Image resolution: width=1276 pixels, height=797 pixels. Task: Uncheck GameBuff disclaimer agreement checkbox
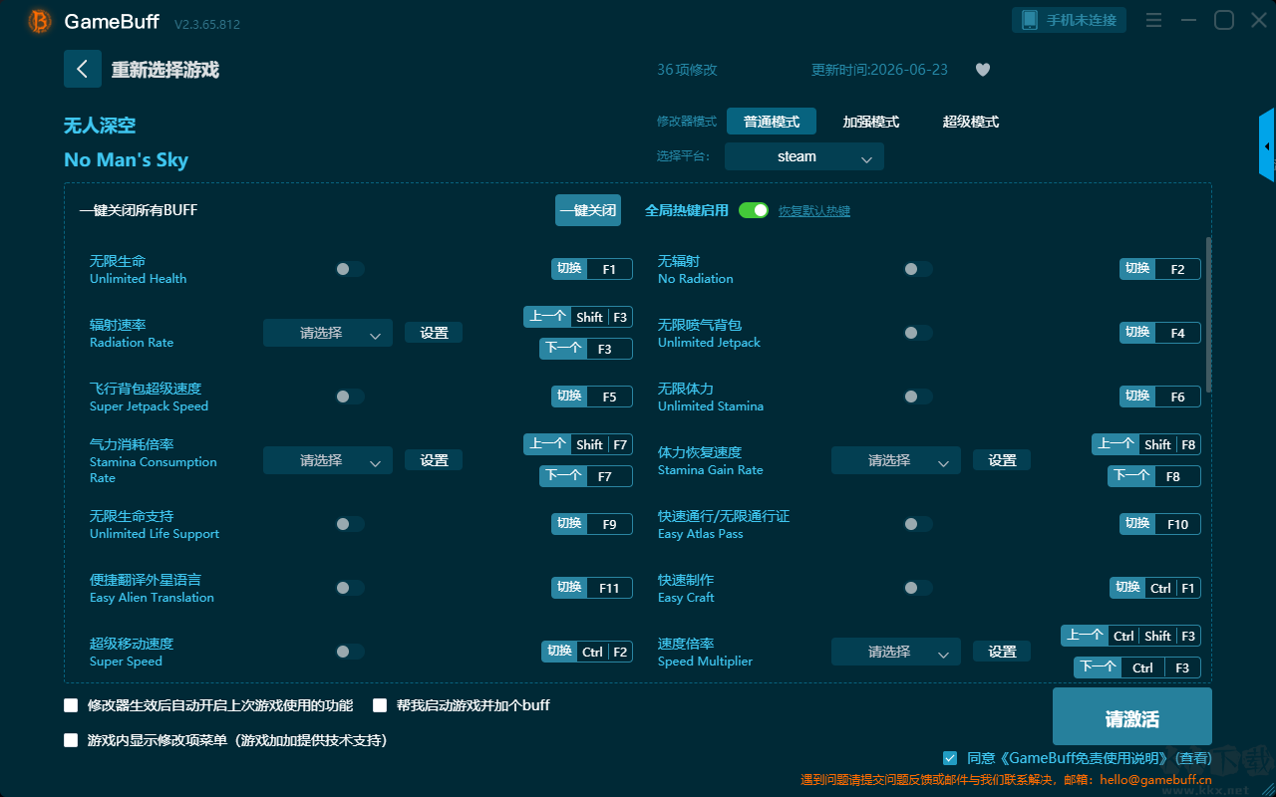pyautogui.click(x=950, y=758)
